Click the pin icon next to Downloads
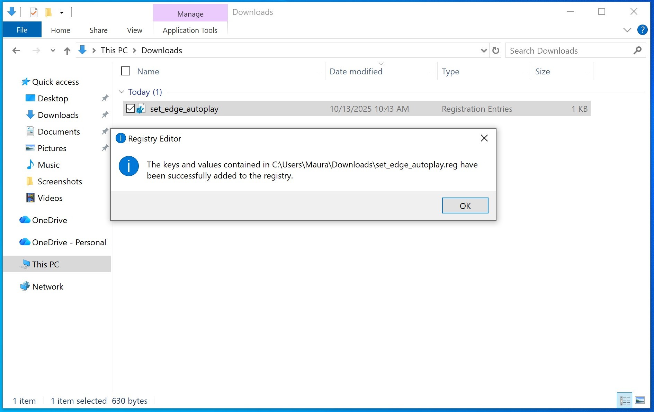Screen dimensions: 654x412 pyautogui.click(x=105, y=115)
